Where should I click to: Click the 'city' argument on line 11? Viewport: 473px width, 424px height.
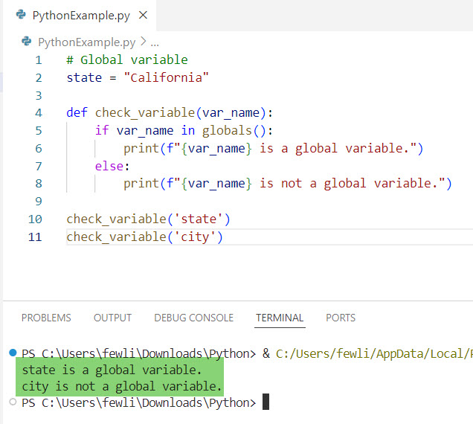pos(195,237)
